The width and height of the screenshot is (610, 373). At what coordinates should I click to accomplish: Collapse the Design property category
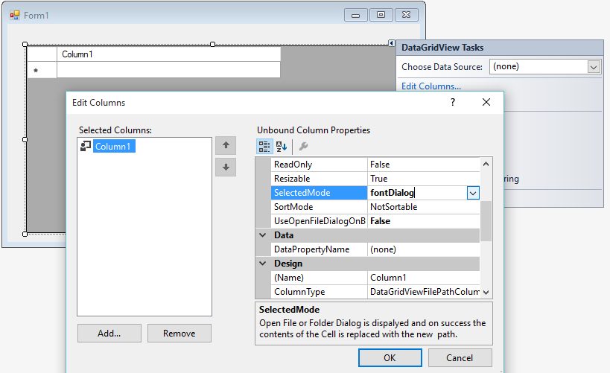263,264
